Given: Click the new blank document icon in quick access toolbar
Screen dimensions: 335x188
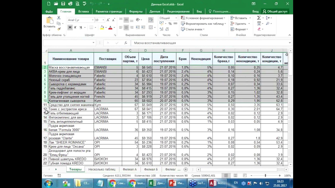Looking at the screenshot, I should [49, 4].
